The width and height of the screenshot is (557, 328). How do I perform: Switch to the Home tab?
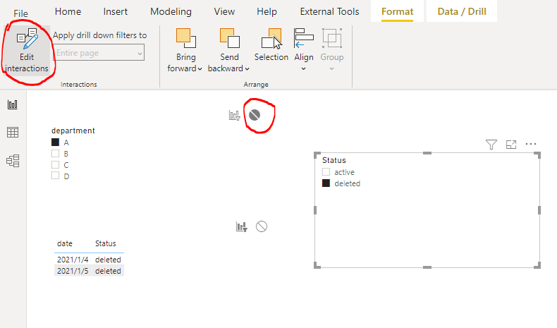point(68,11)
